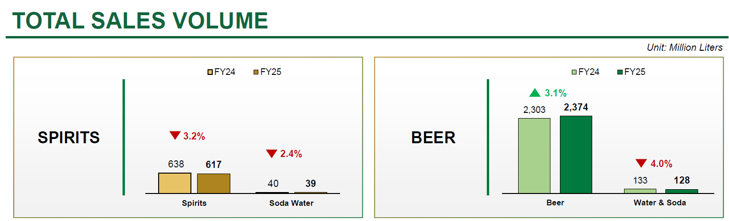Click the red down triangle beside 4.0%
The image size is (729, 221).
tap(641, 164)
